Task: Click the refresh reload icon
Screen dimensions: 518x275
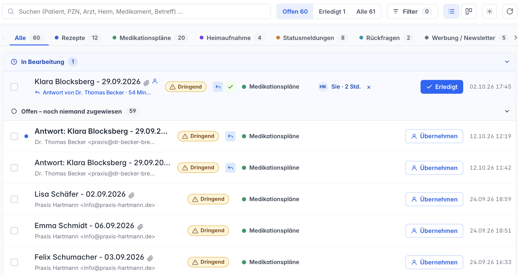Action: point(510,12)
